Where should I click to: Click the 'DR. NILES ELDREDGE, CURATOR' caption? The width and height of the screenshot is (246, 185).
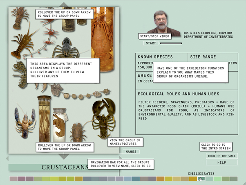click(x=208, y=33)
